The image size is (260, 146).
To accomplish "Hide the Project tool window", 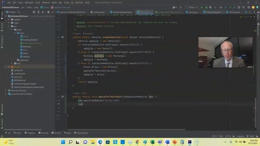I will tap(53, 12).
